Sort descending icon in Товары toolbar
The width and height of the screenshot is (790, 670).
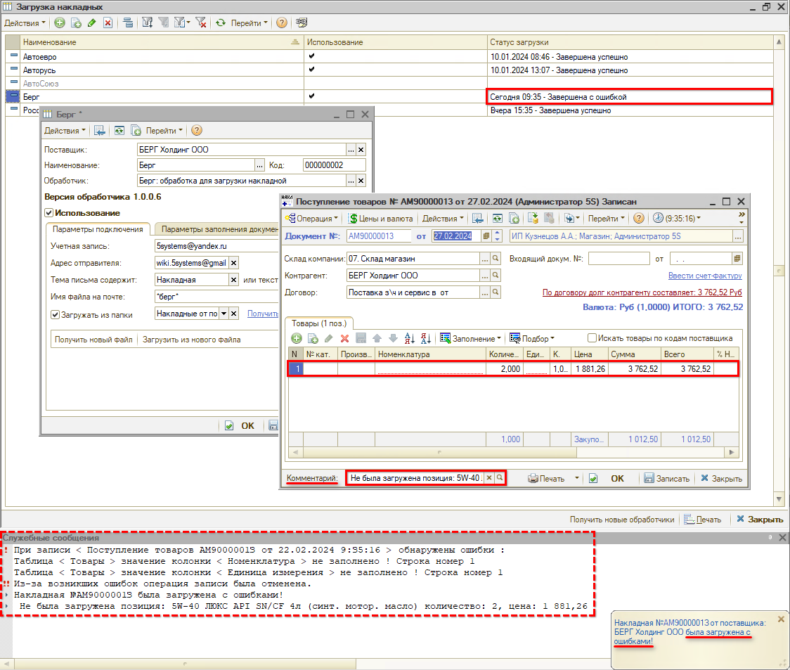pos(426,338)
